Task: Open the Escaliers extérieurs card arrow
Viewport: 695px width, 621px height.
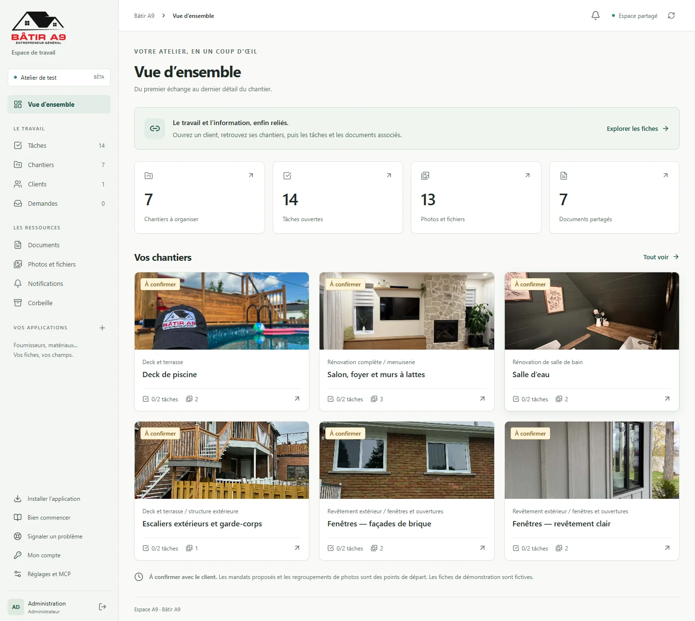Action: [297, 548]
